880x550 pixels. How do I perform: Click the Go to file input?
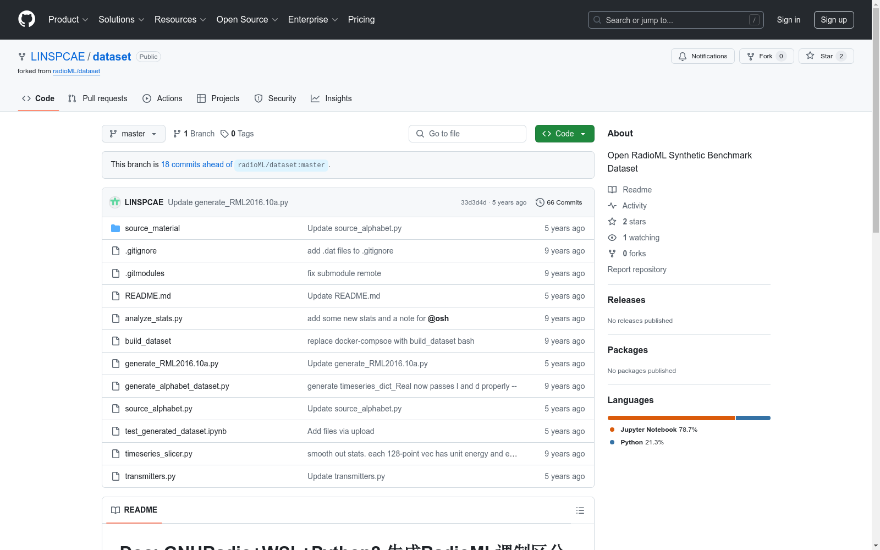click(468, 134)
